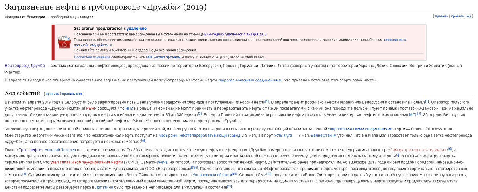The image size is (478, 192).
Task: Jump to footnote [11]
Action: click(229, 186)
